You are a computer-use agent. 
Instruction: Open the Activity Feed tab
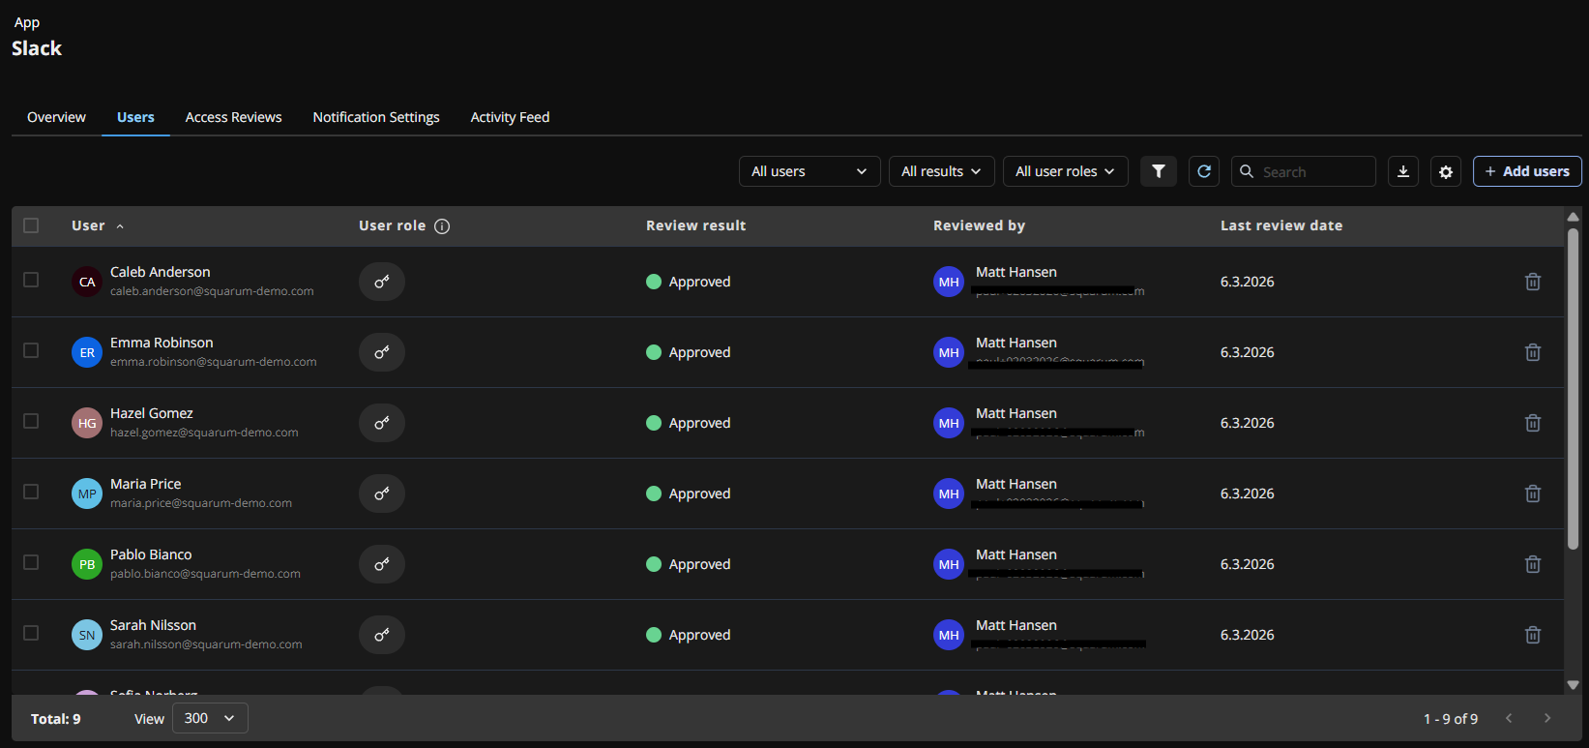(x=510, y=117)
